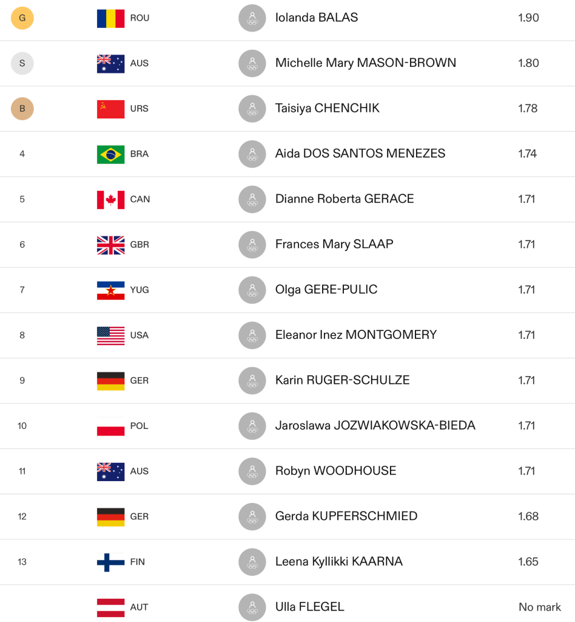Click Iolanda BALAS athlete avatar
The height and width of the screenshot is (622, 575).
(x=252, y=18)
